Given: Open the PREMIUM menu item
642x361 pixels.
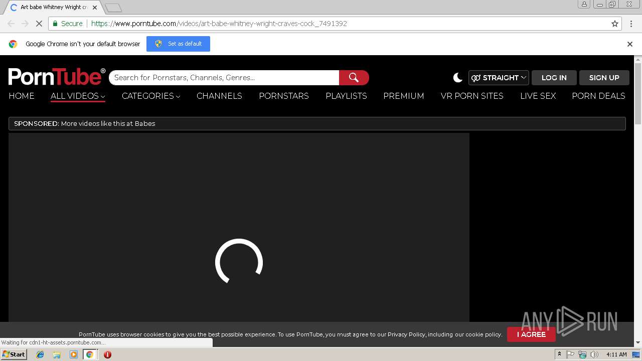Looking at the screenshot, I should [x=404, y=96].
